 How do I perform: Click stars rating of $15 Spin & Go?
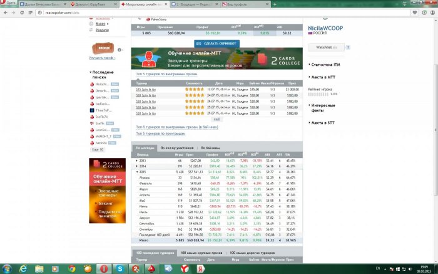(x=195, y=89)
